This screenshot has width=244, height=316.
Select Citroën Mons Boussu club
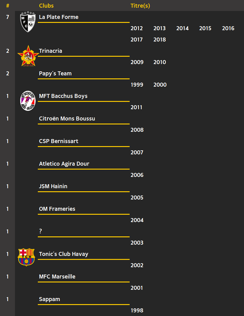pyautogui.click(x=67, y=118)
